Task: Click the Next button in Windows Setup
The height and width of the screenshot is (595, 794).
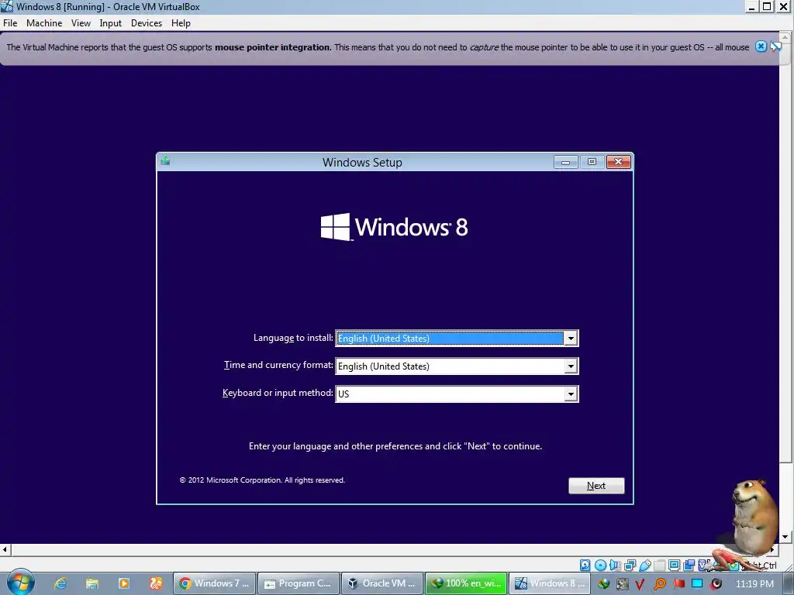Action: [596, 485]
